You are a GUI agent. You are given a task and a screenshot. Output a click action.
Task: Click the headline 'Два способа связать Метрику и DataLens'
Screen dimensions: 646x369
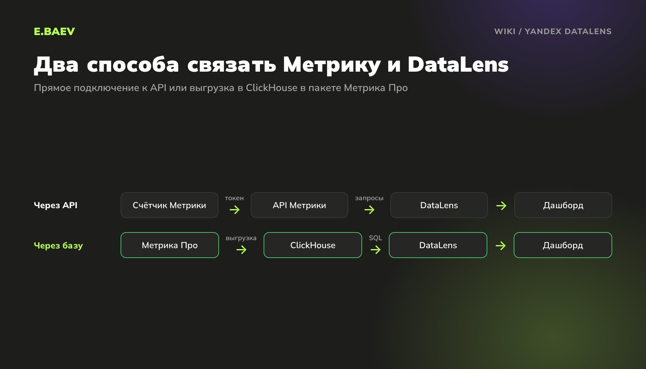click(271, 65)
